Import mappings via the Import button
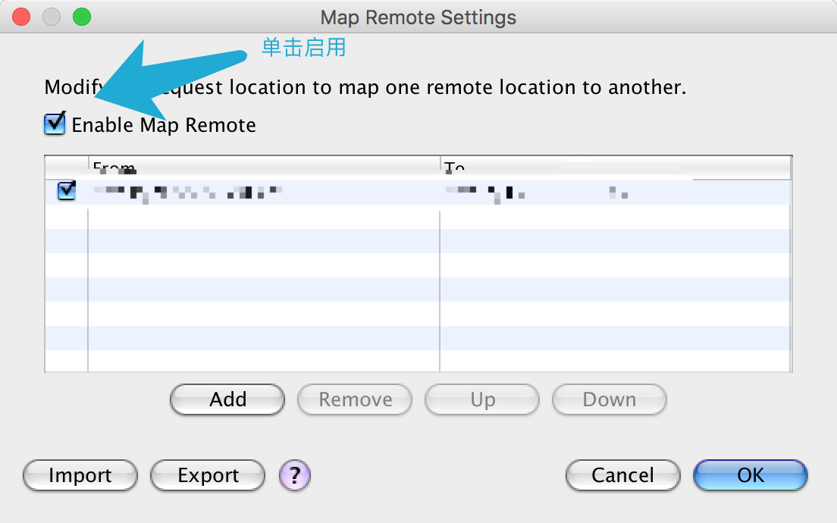Image resolution: width=837 pixels, height=523 pixels. [x=80, y=475]
